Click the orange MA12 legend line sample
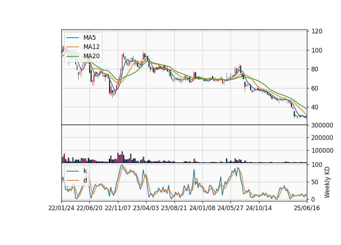341x245 pixels. pyautogui.click(x=72, y=47)
